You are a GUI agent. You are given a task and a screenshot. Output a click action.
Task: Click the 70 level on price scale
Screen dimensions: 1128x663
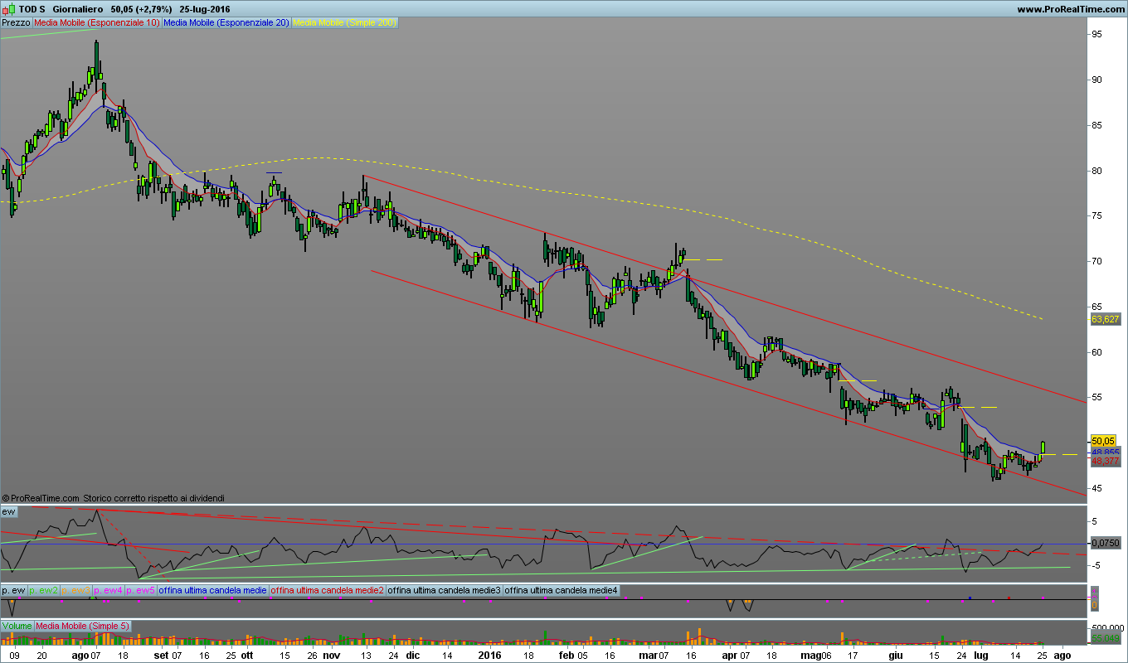[x=1096, y=261]
